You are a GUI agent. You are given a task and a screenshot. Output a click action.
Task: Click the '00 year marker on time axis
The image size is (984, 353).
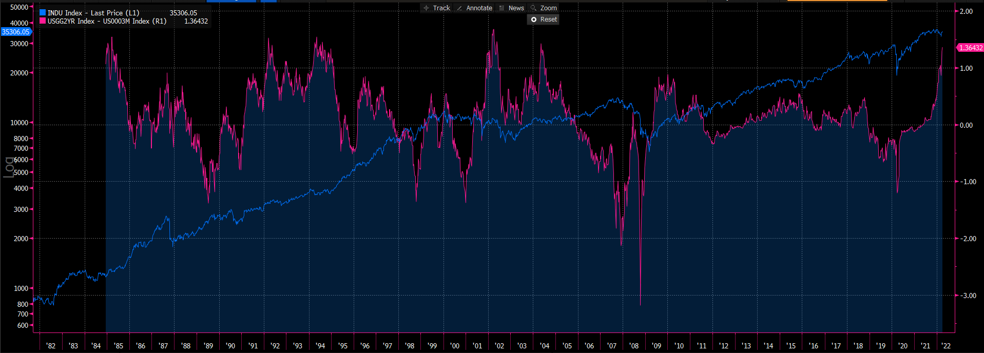click(x=455, y=346)
